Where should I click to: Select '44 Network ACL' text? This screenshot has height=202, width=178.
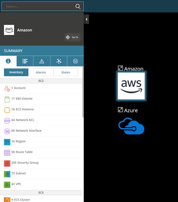[23, 120]
